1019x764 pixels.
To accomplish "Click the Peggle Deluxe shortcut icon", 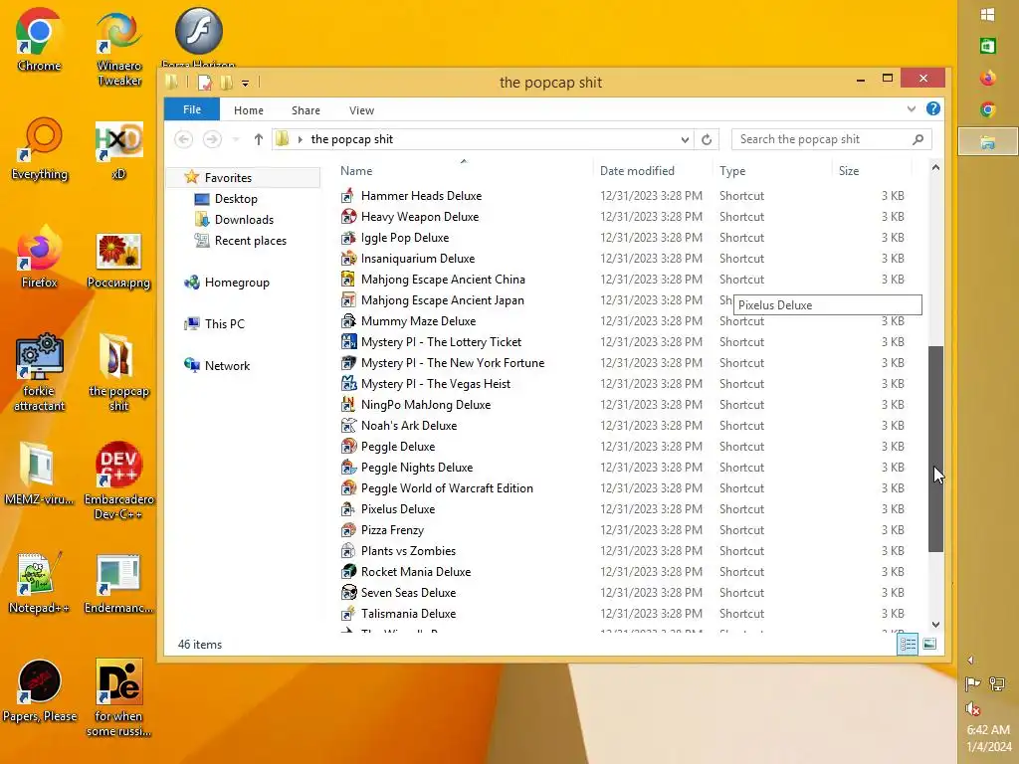I will tap(348, 447).
